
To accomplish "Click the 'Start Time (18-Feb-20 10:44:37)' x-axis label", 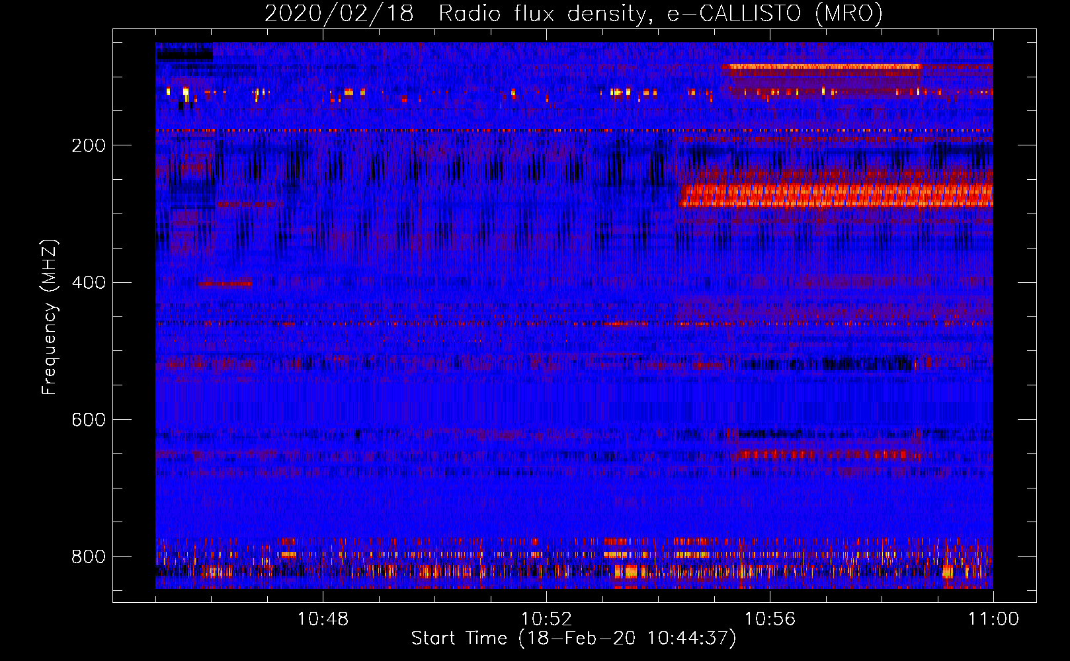I will (x=573, y=639).
